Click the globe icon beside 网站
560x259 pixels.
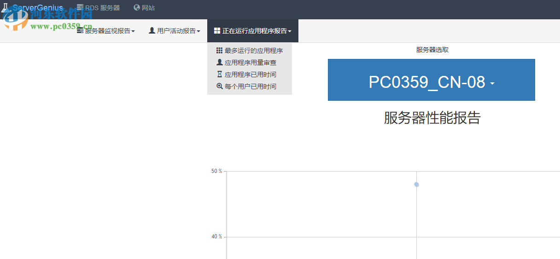(x=136, y=8)
